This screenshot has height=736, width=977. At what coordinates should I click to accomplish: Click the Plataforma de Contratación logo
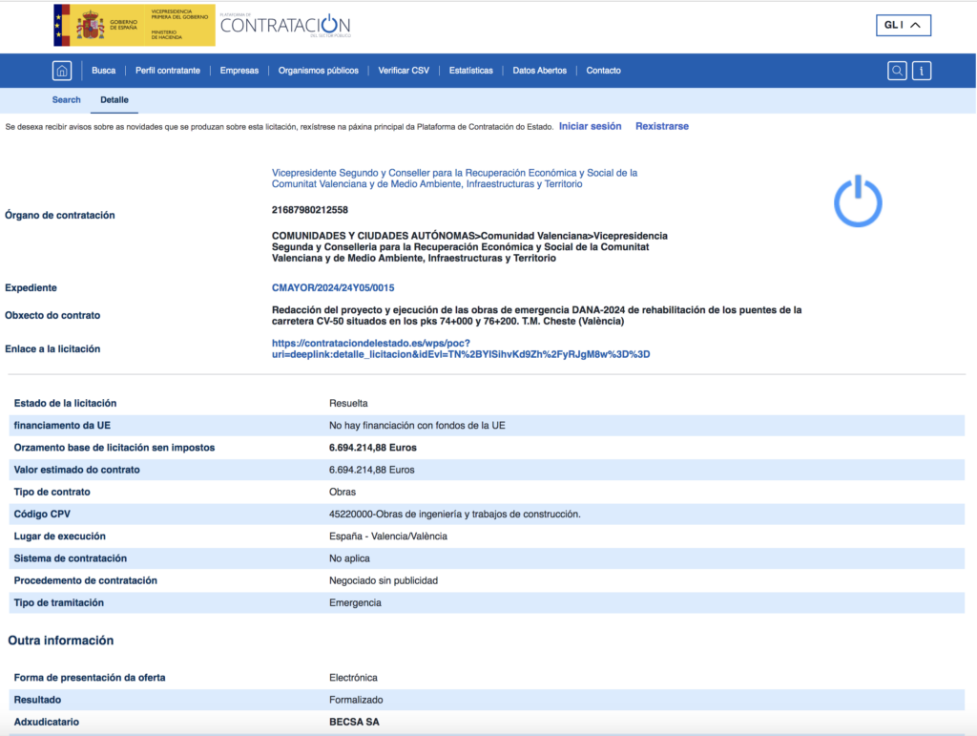(284, 25)
